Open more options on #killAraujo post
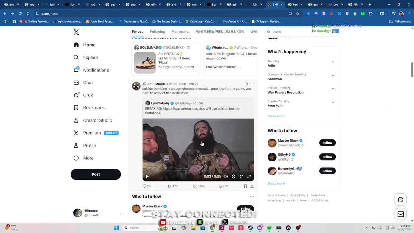The width and height of the screenshot is (414, 233). tap(252, 84)
